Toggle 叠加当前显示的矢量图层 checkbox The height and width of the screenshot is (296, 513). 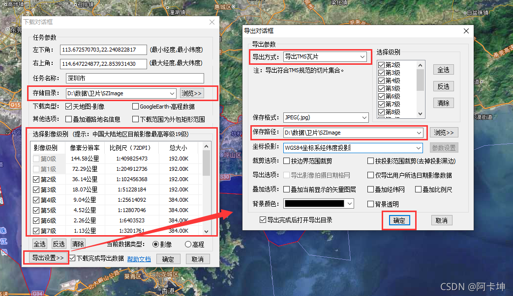click(x=287, y=189)
